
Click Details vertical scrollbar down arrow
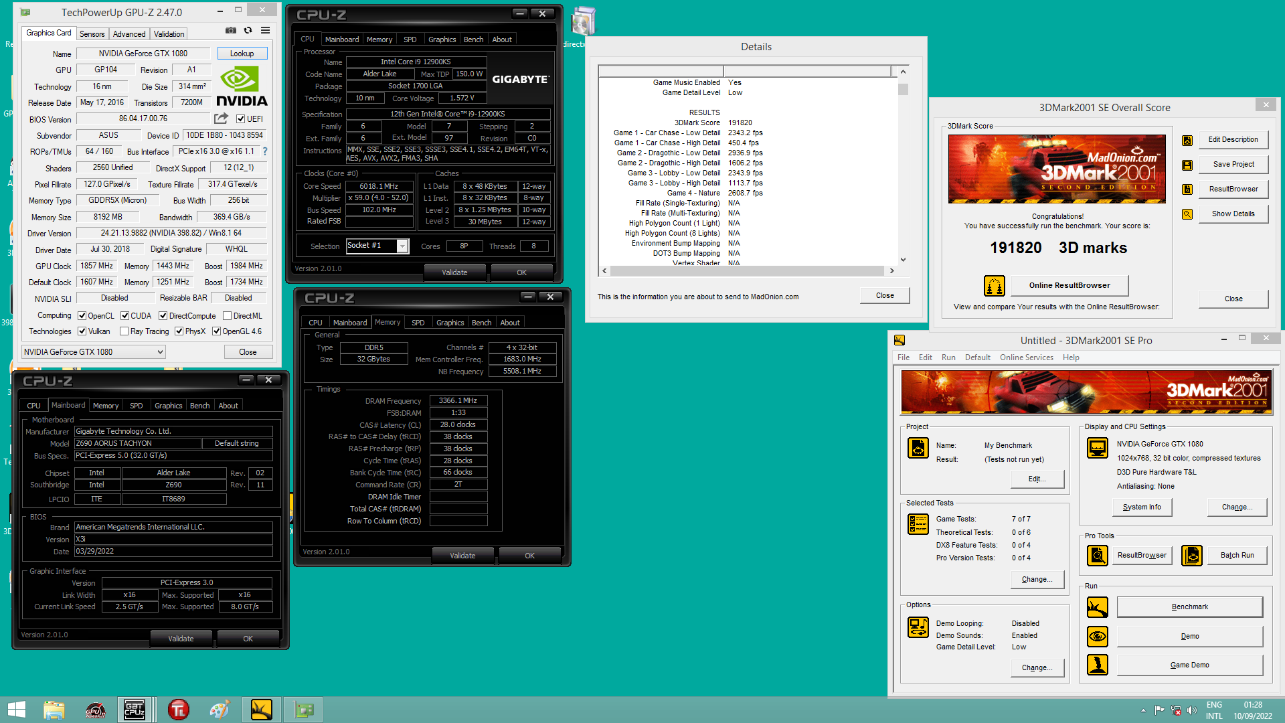coord(903,259)
